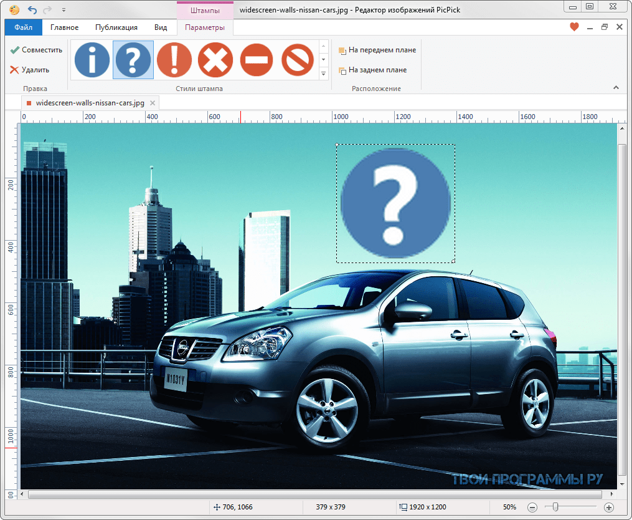632x520 pixels.
Task: Click the PicPick palette app icon
Action: coord(14,10)
